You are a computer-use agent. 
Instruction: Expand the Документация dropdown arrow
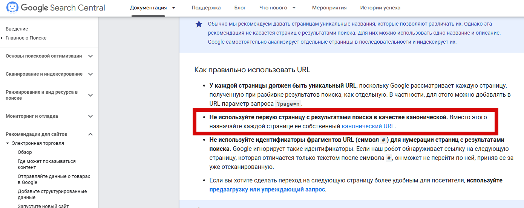[173, 8]
